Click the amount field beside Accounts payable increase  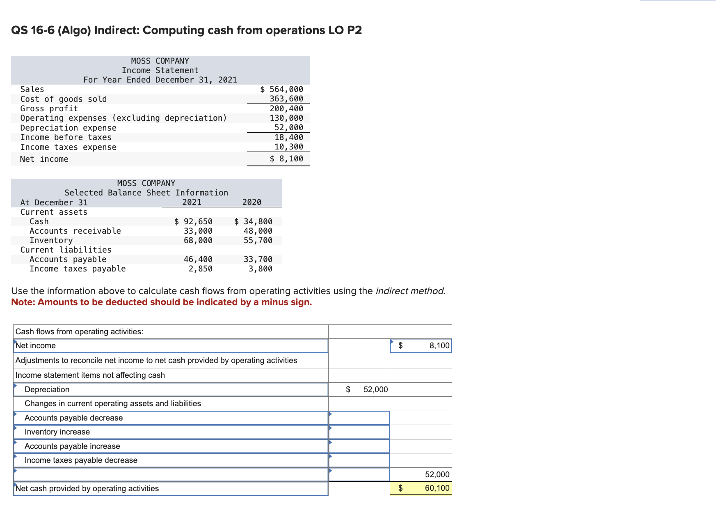point(359,446)
